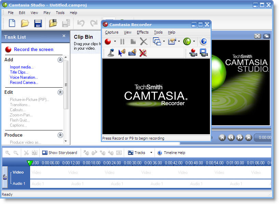
Task: Open Recorder help via blue question icon
Action: [x=203, y=41]
